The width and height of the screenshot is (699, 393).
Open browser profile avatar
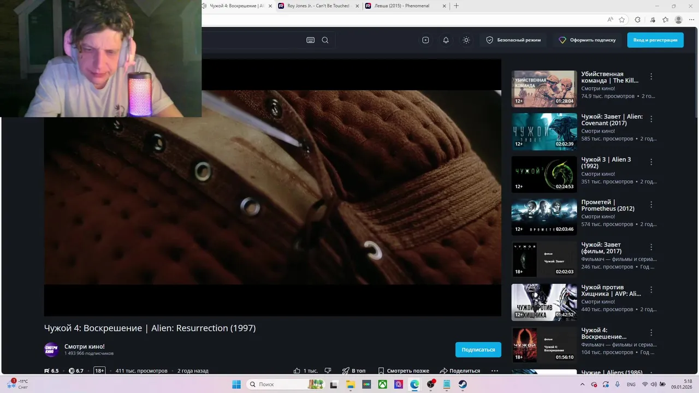(x=678, y=20)
